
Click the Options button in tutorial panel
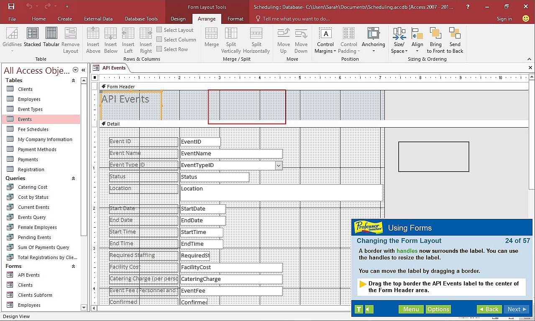pyautogui.click(x=438, y=309)
